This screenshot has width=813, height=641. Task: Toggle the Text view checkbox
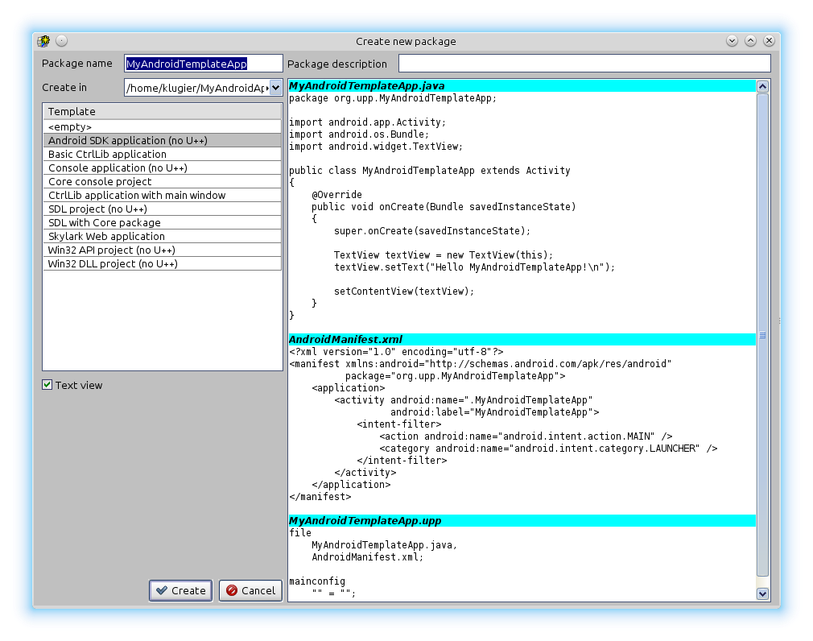coord(47,386)
